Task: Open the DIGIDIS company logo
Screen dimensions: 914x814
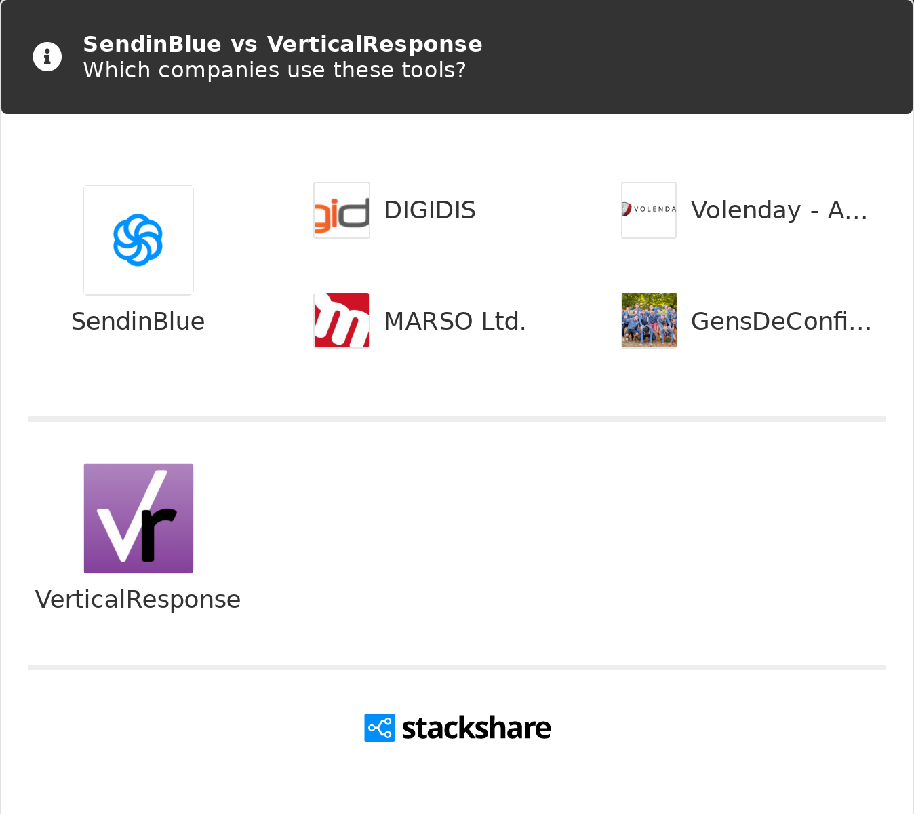Action: point(342,210)
